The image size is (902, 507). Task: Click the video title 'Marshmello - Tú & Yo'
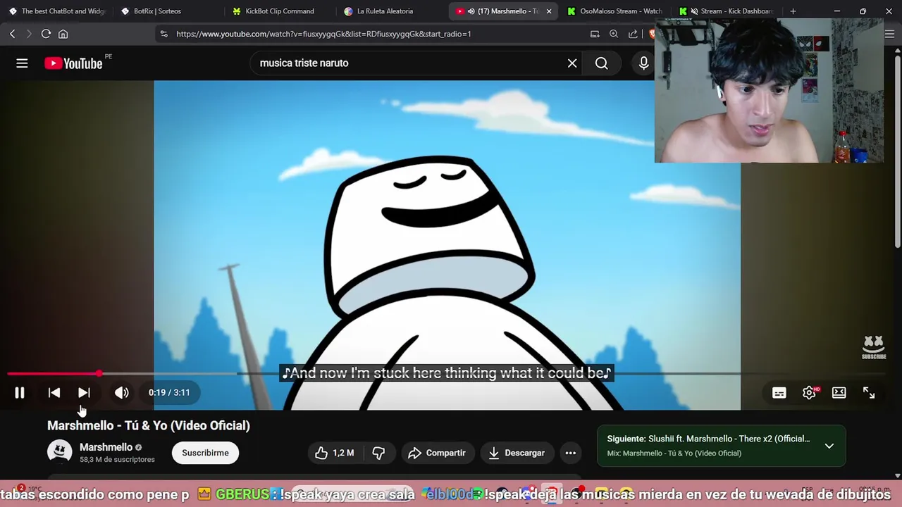click(x=149, y=425)
